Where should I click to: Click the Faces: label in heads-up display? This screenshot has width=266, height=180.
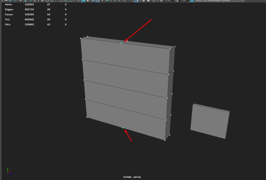(9, 14)
